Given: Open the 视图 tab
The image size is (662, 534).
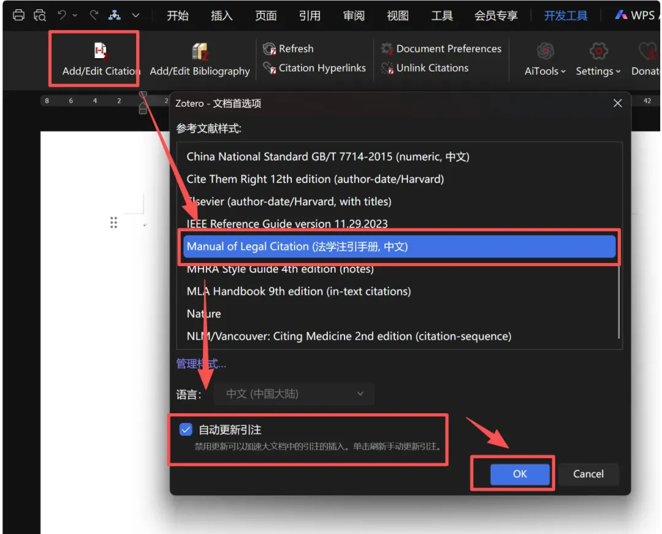Looking at the screenshot, I should [398, 15].
